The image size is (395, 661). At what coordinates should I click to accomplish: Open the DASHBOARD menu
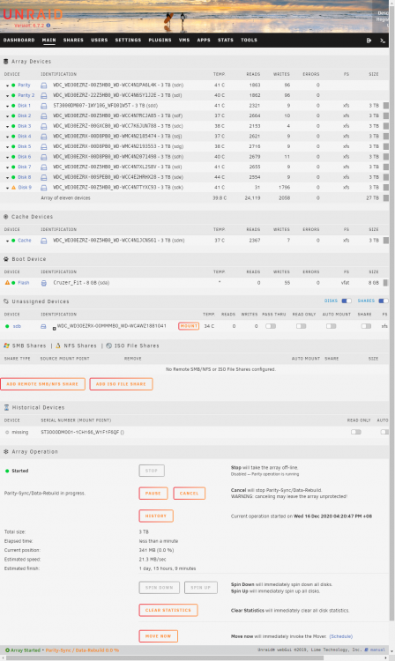19,40
